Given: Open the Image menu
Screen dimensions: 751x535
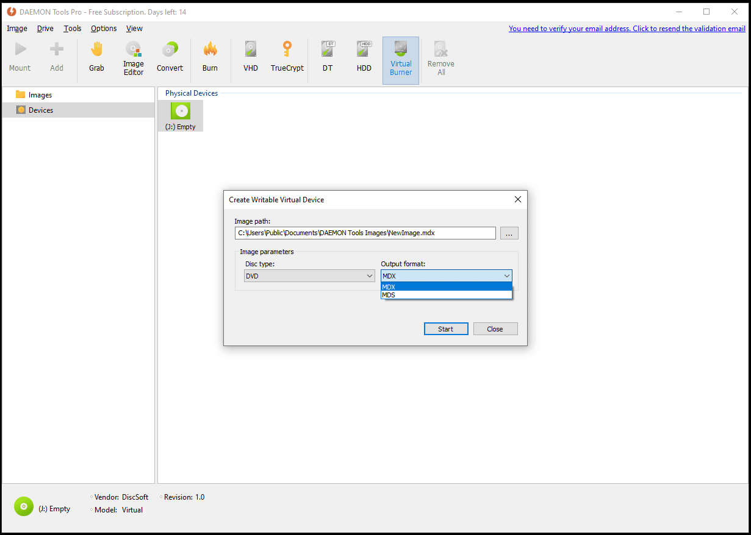Looking at the screenshot, I should pos(17,29).
